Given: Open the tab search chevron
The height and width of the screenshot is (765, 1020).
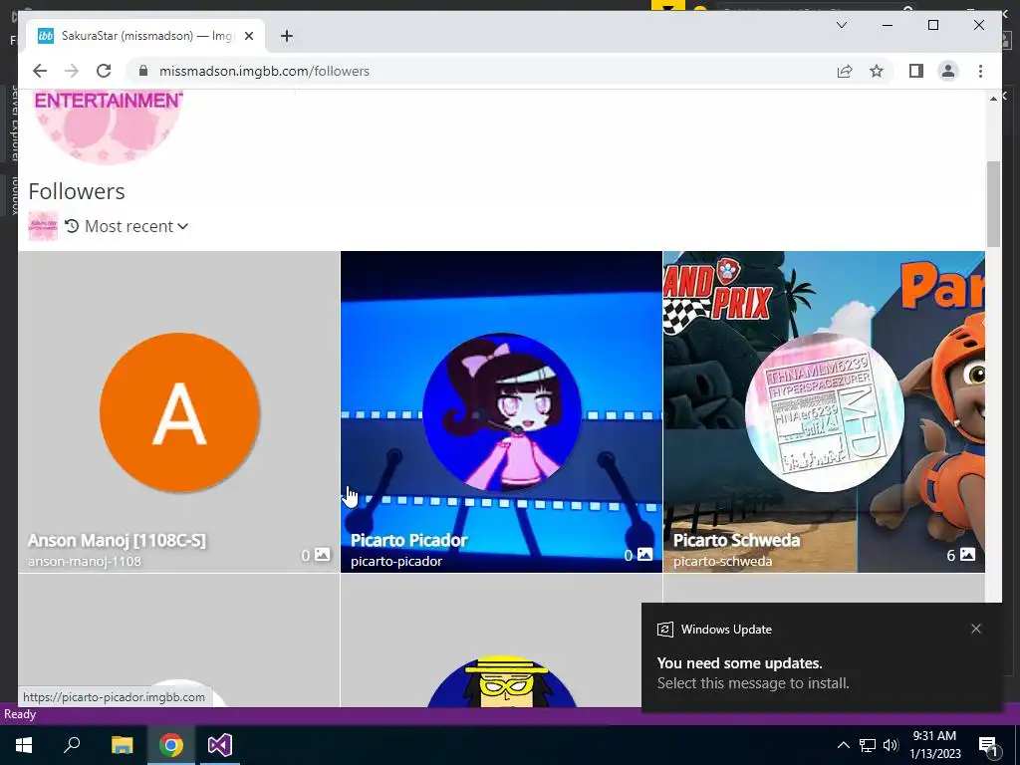Looking at the screenshot, I should click(x=841, y=25).
